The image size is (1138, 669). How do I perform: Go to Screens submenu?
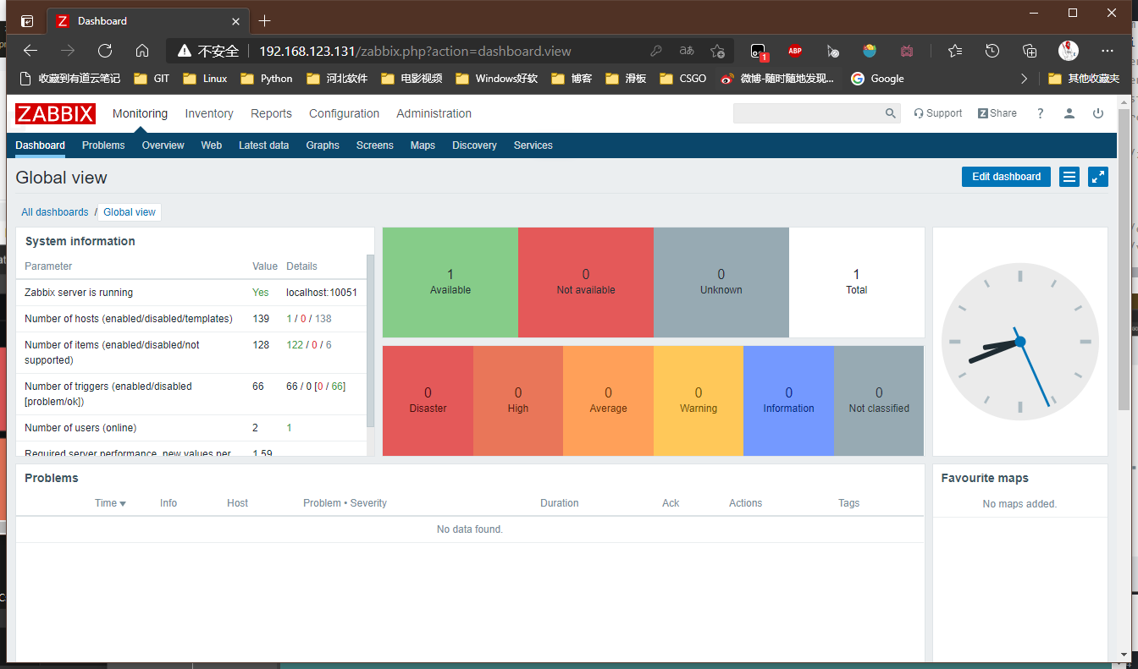[x=375, y=145]
